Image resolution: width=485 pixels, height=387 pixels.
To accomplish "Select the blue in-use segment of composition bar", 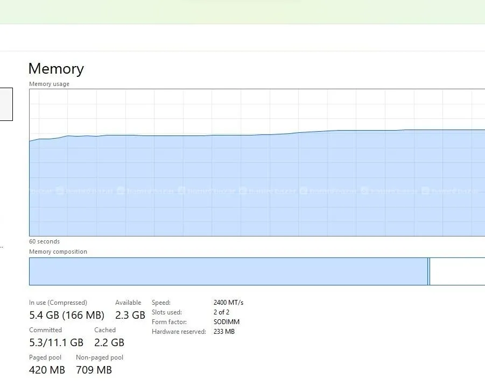I will [228, 271].
